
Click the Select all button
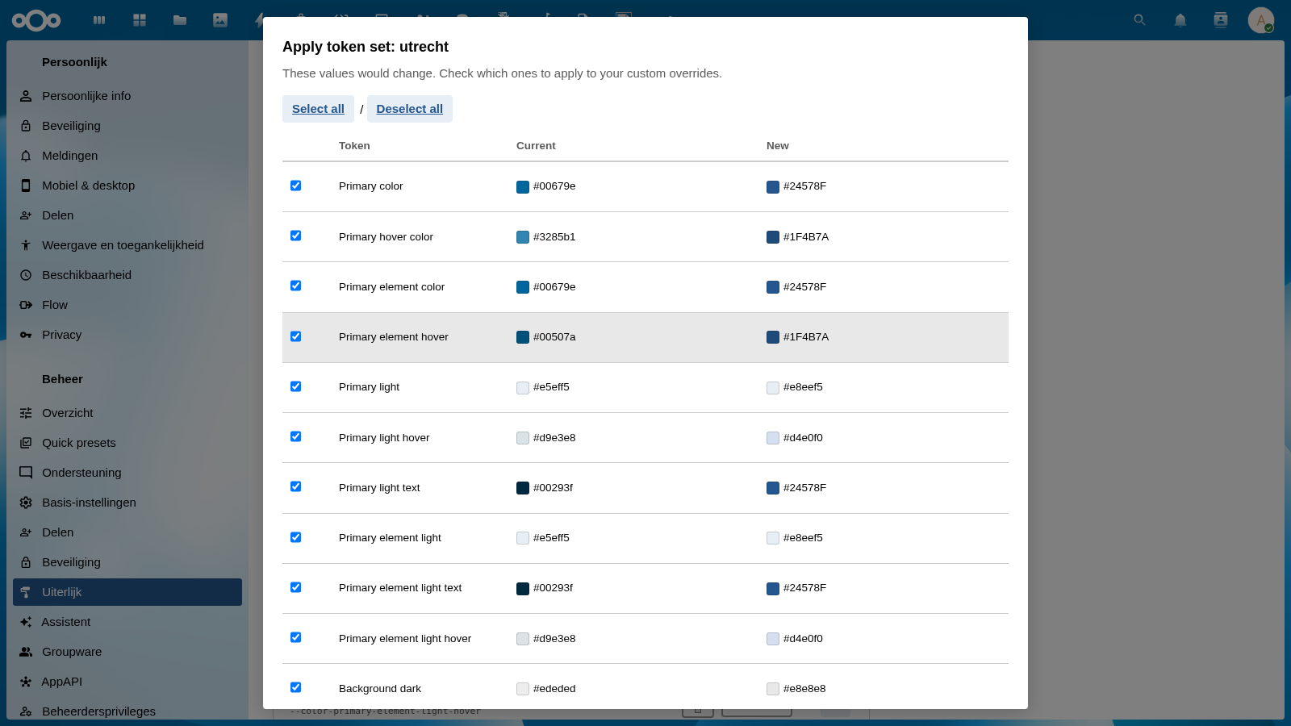click(x=318, y=109)
